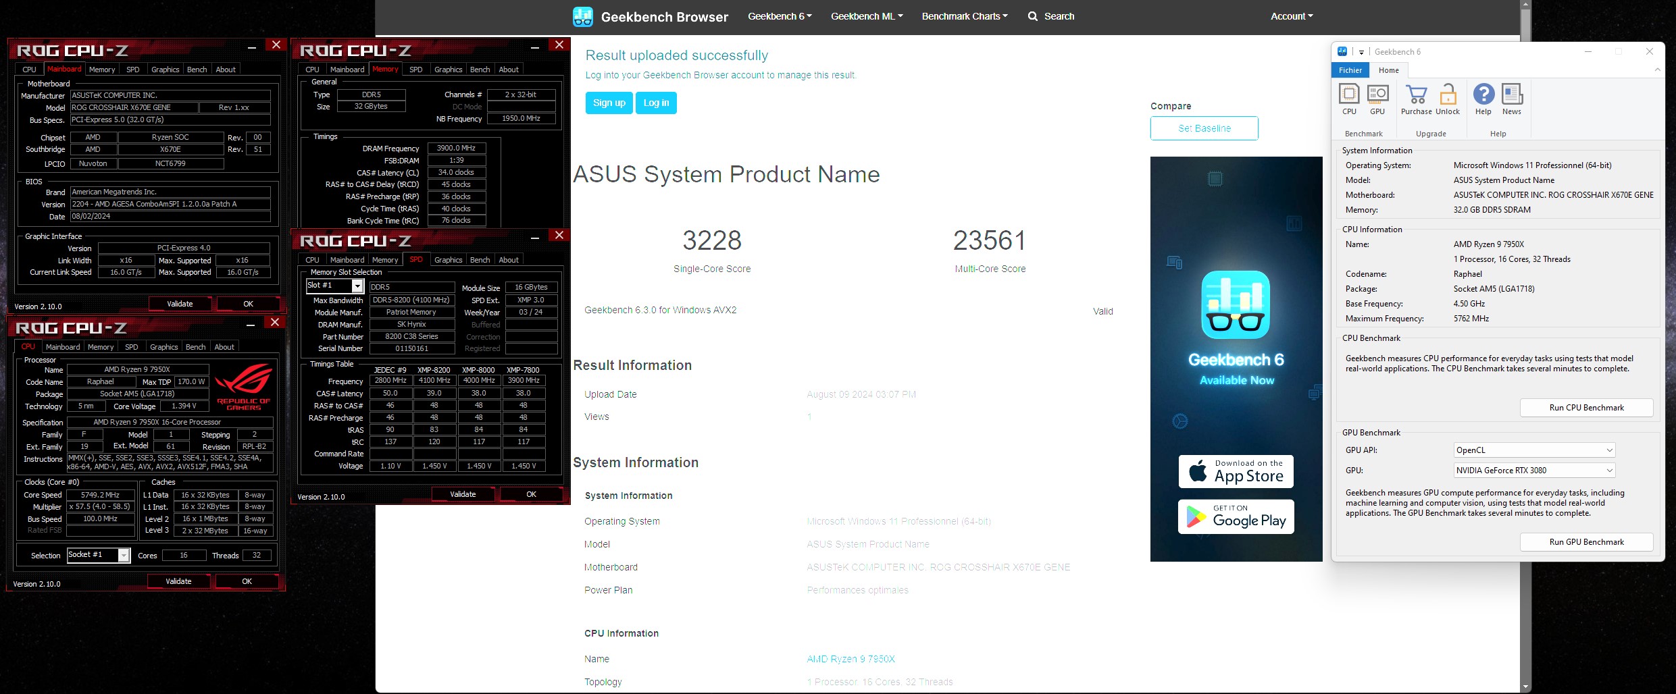
Task: Open the Account dropdown menu
Action: click(1292, 16)
